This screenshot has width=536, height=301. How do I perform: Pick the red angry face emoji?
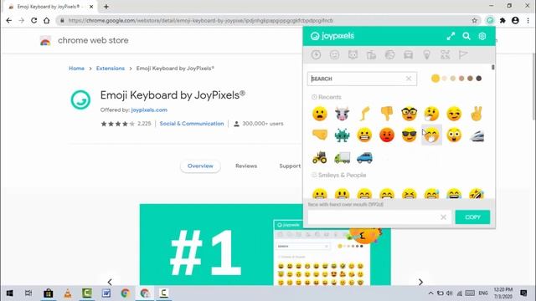tap(387, 135)
